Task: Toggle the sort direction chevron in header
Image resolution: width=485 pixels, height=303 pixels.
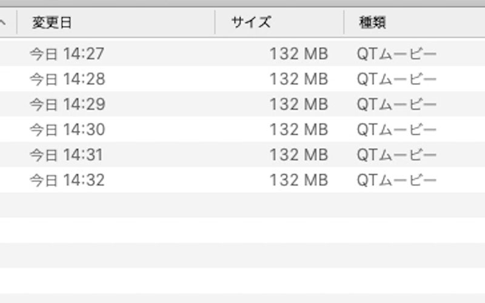Action: pos(3,23)
